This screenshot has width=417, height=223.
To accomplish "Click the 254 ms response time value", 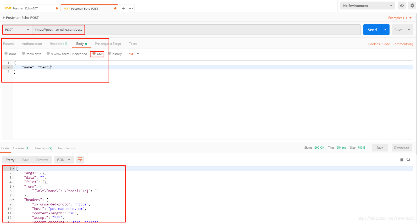I will (x=341, y=148).
